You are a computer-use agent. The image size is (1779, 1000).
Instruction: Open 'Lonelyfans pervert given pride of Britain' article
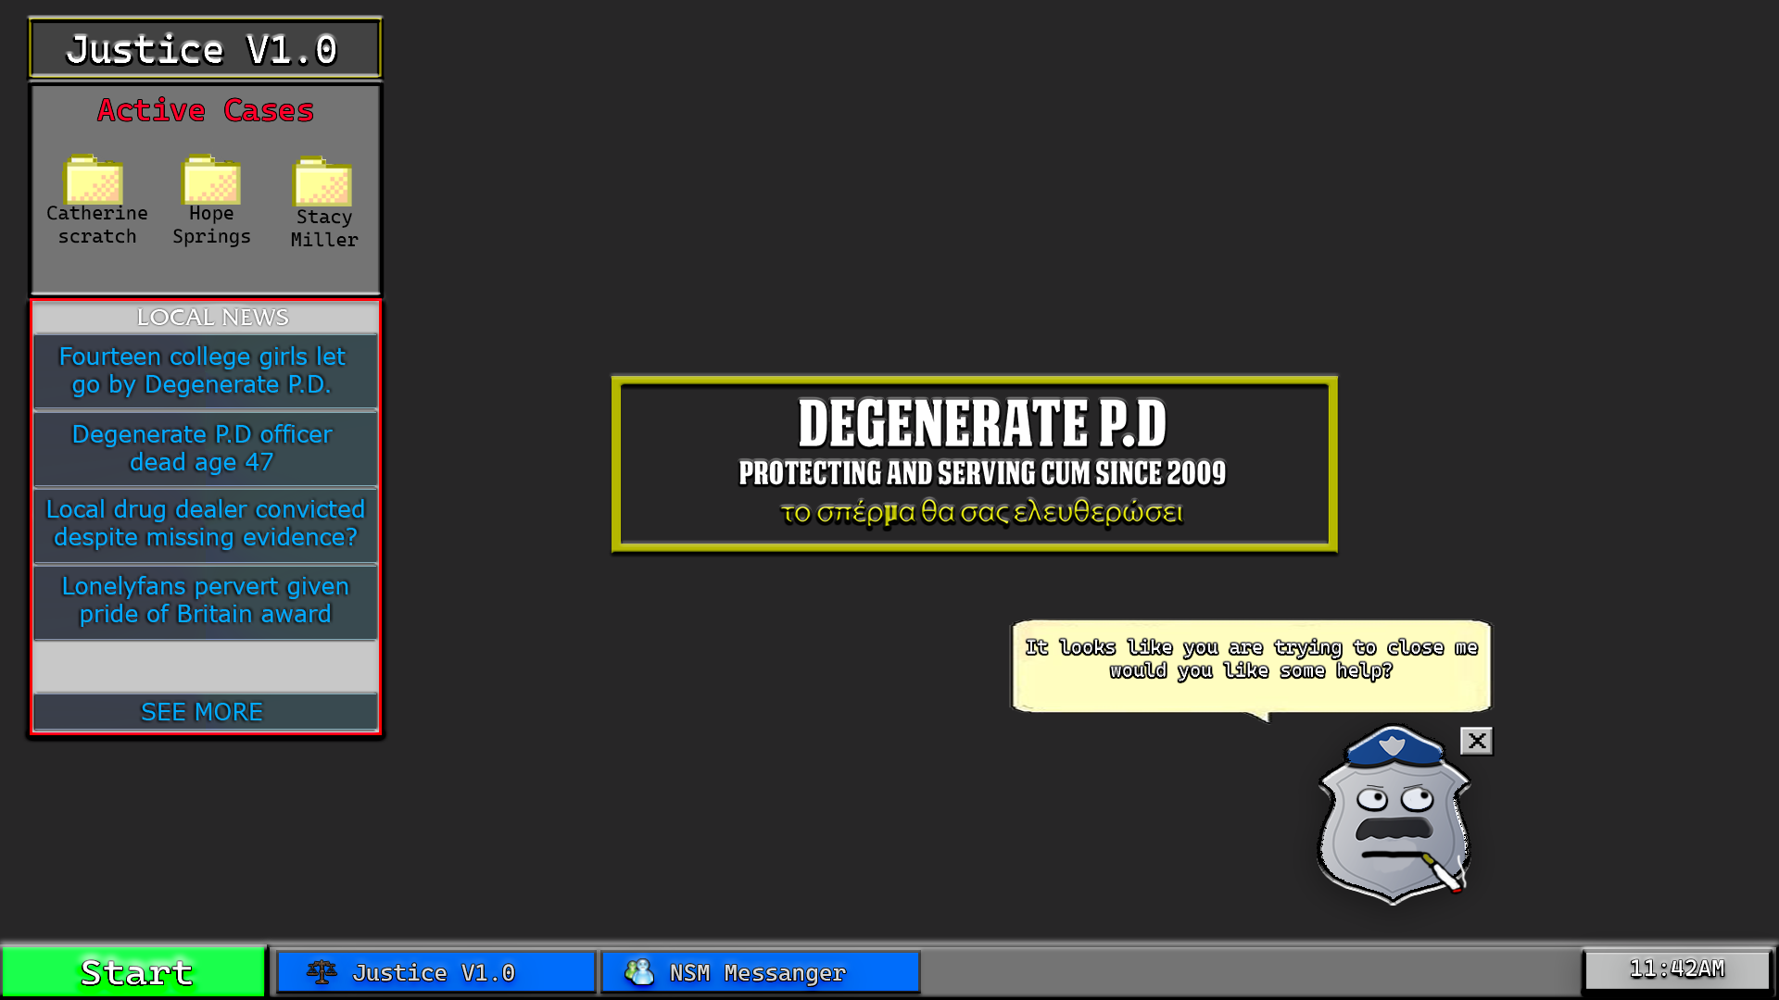206,601
